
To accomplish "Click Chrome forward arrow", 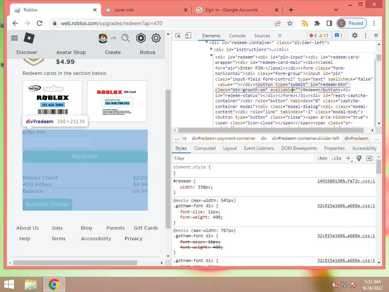I will pos(27,23).
